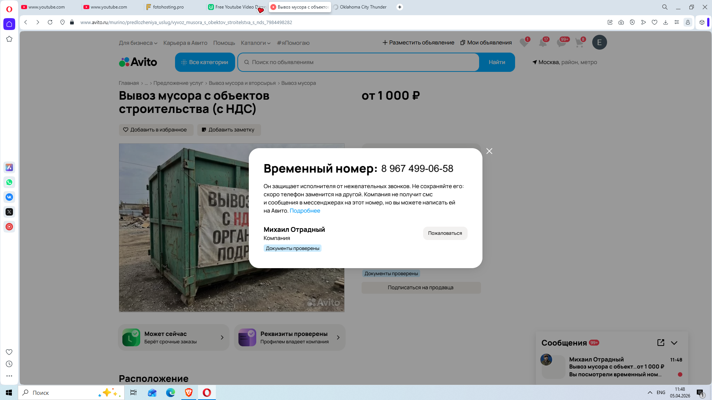
Task: Open Avito notifications bell
Action: point(543,43)
